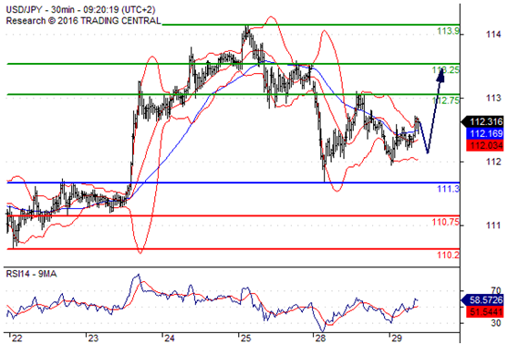
Task: Click the 51.5441 RSI moving average tag
Action: (x=484, y=312)
